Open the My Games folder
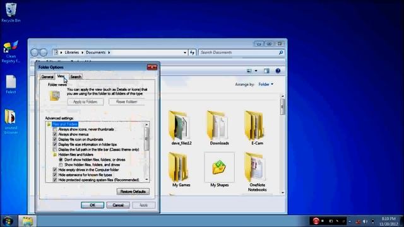Viewport: 404px width, 227px height. (181, 170)
